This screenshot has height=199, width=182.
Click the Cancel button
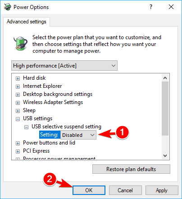coord(125,190)
